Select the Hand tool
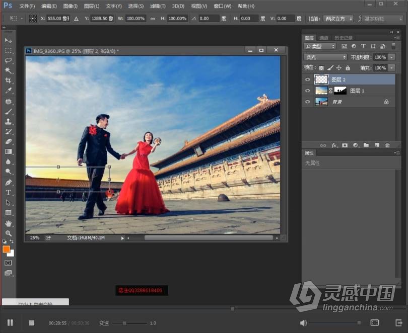This screenshot has height=333, width=408. coord(9,223)
